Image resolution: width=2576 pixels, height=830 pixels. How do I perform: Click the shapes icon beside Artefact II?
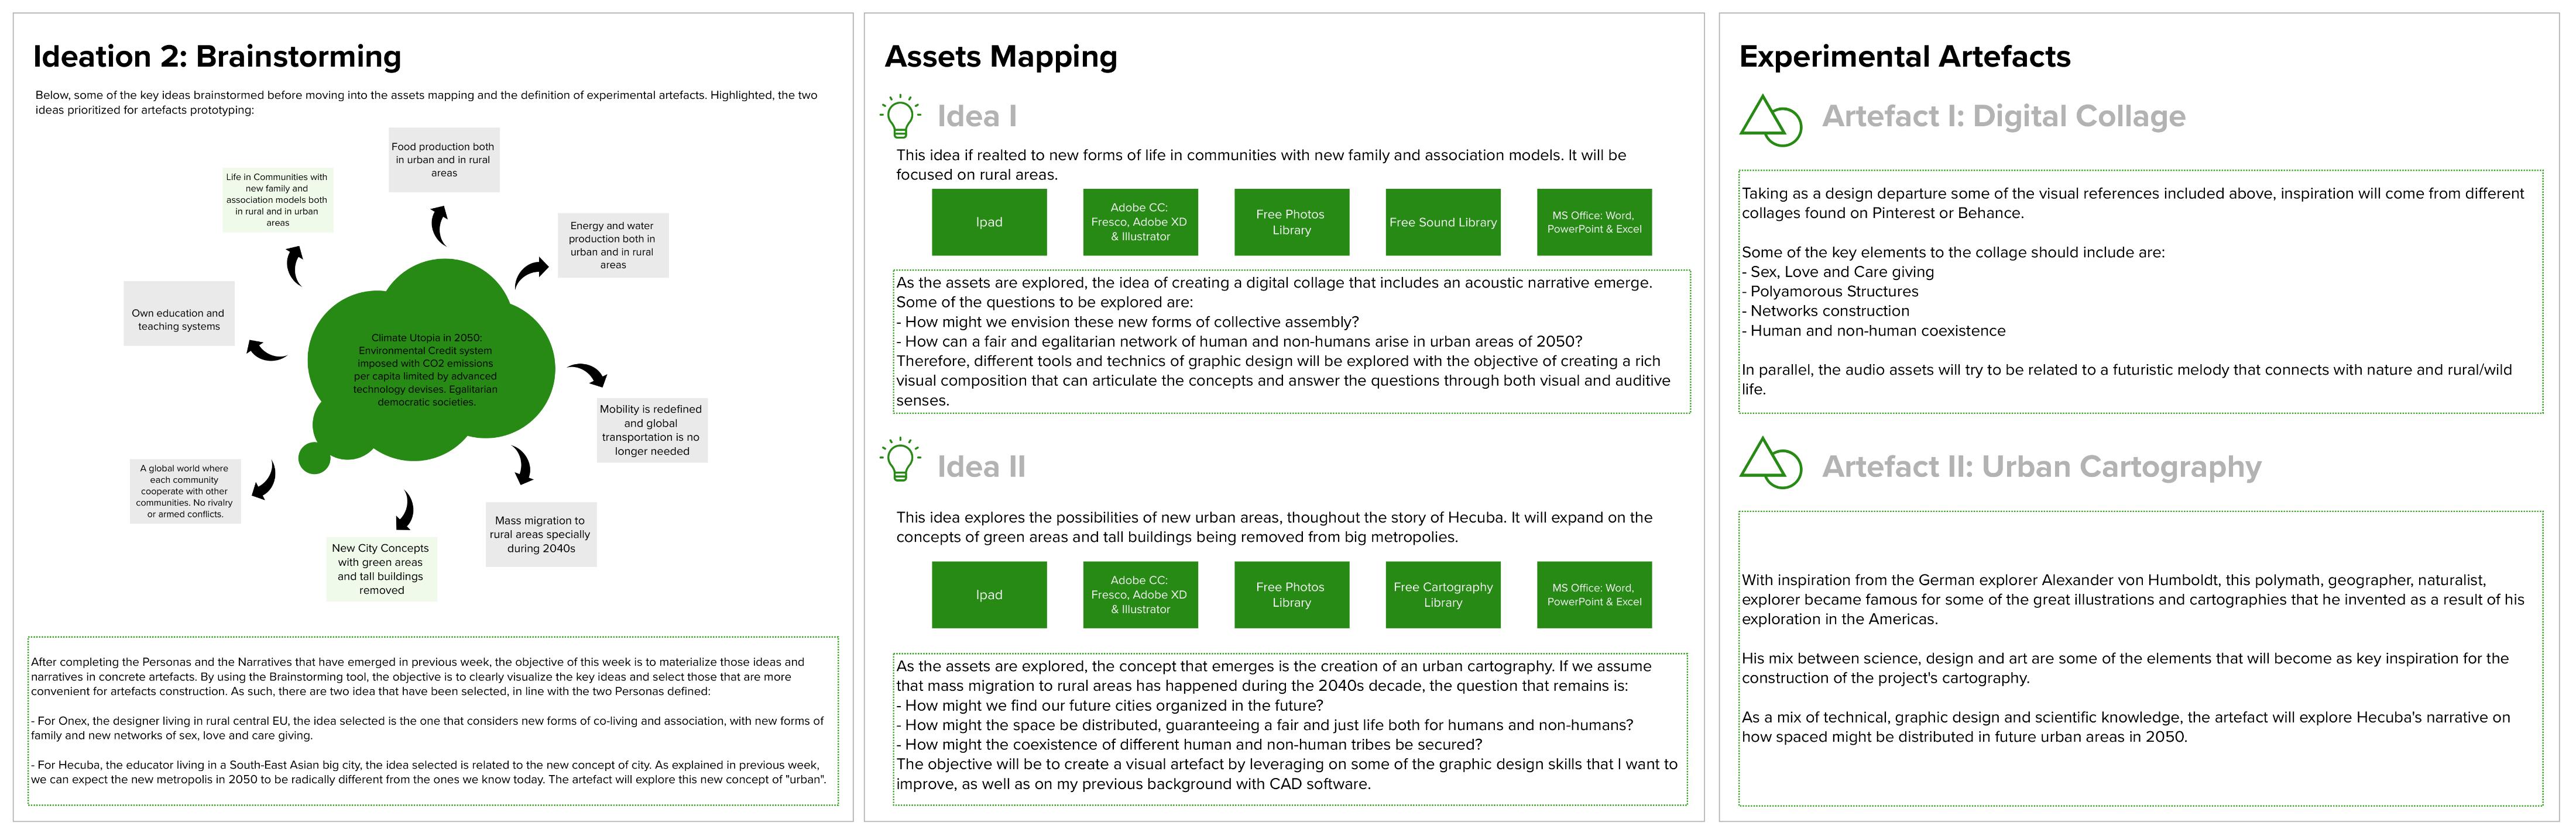1770,462
